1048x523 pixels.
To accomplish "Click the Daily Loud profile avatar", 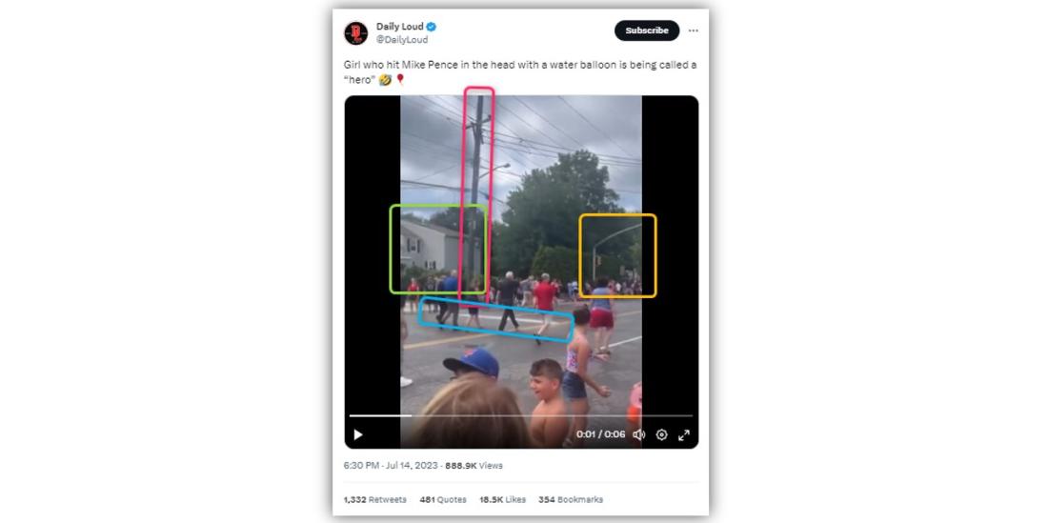I will (x=355, y=32).
